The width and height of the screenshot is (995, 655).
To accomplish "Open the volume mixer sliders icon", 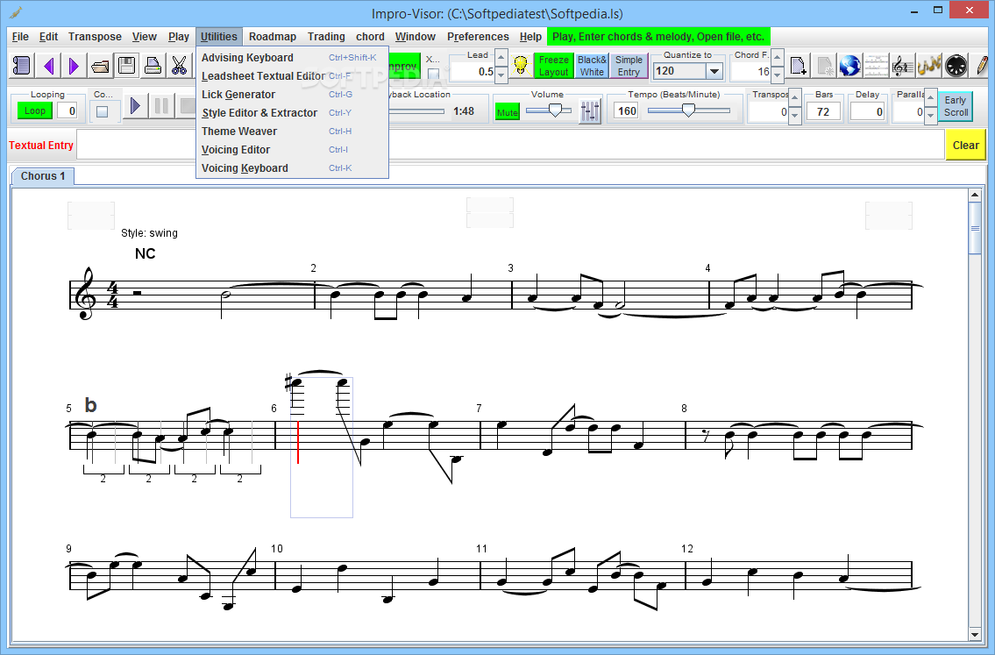I will [590, 111].
